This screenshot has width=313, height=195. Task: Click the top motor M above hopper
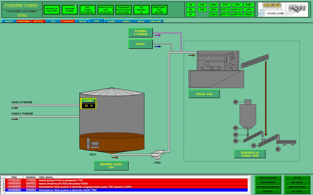[236, 102]
